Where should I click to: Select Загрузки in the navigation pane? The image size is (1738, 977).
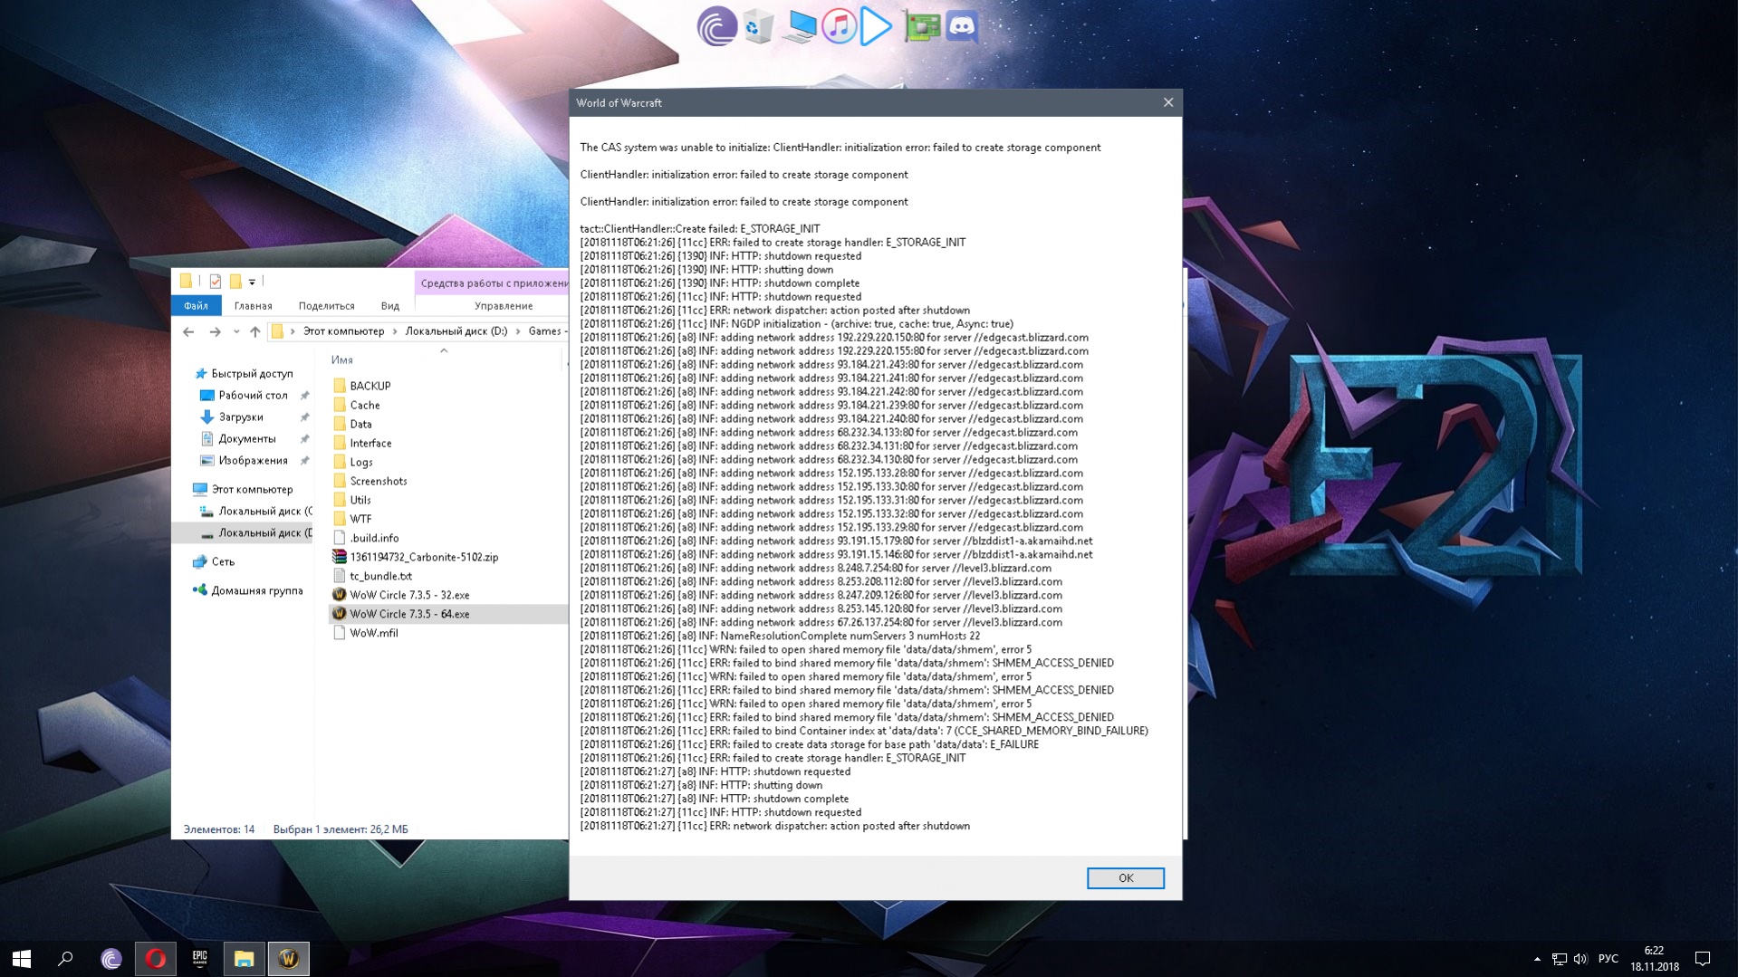pos(241,417)
